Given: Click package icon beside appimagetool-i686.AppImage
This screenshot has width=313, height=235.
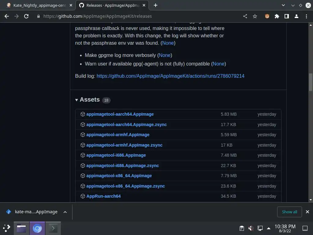Looking at the screenshot, I should coord(83,155).
